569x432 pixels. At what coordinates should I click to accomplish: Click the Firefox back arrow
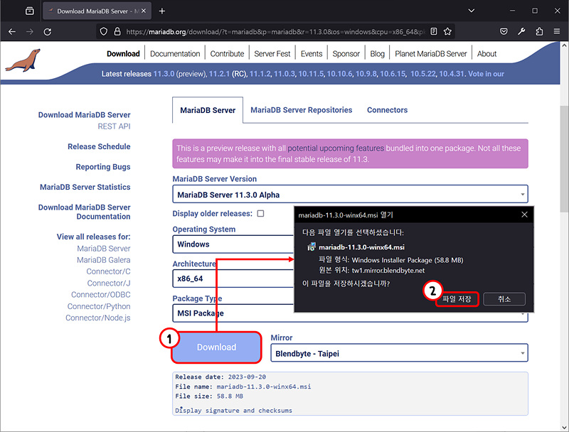pyautogui.click(x=12, y=32)
